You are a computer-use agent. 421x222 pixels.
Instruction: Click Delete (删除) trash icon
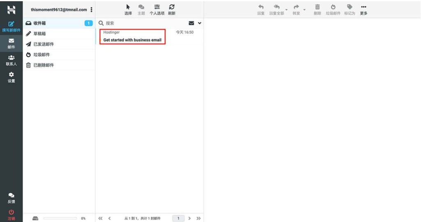click(317, 10)
